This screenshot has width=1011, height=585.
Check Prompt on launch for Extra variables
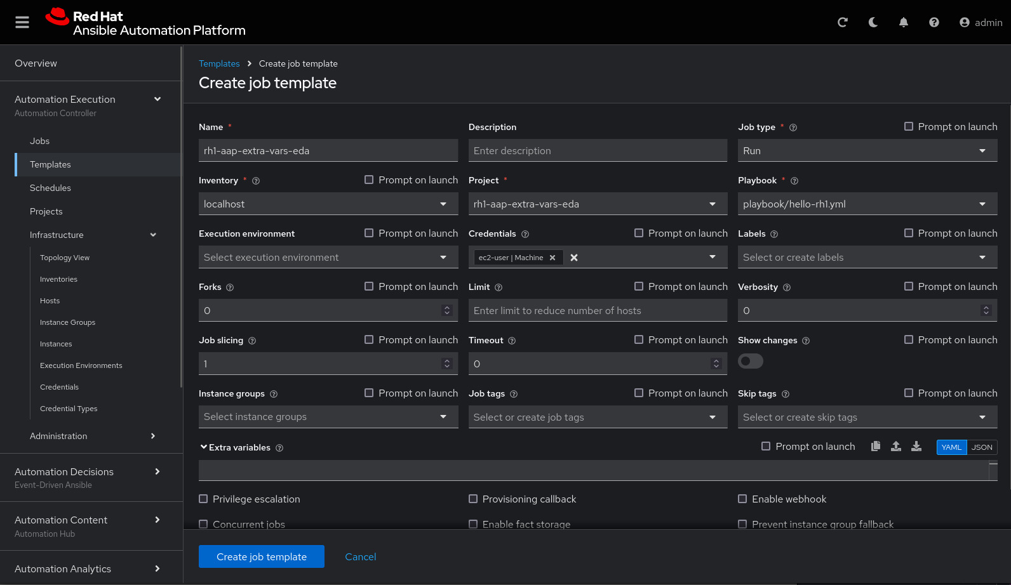[x=766, y=446]
